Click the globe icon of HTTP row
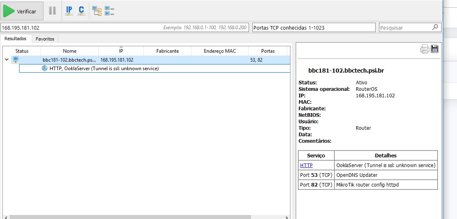The height and width of the screenshot is (219, 457). pyautogui.click(x=45, y=69)
